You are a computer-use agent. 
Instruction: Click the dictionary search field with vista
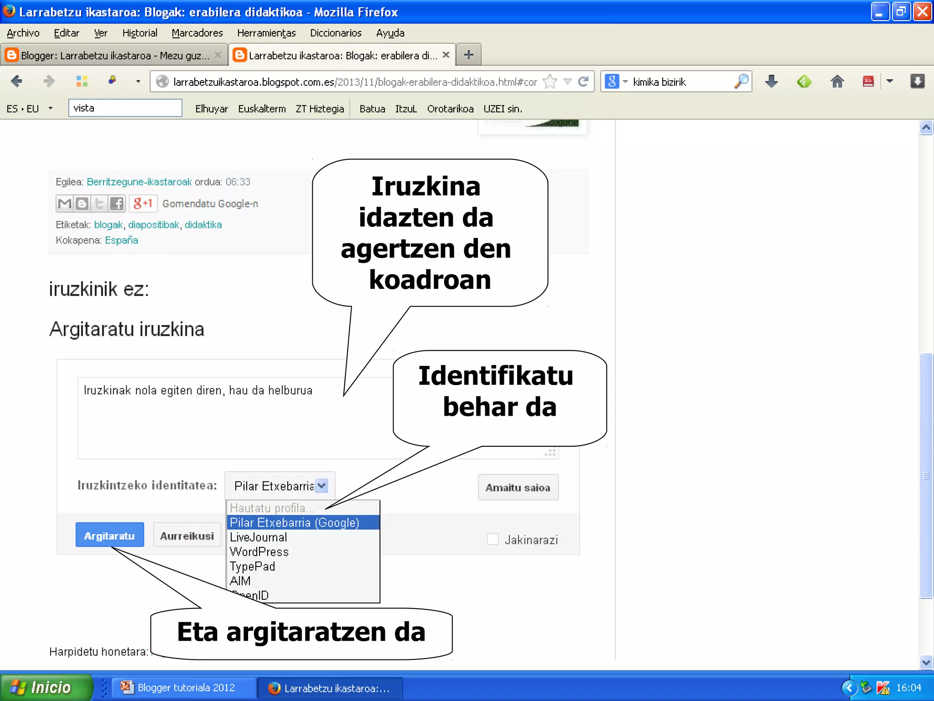tap(125, 108)
